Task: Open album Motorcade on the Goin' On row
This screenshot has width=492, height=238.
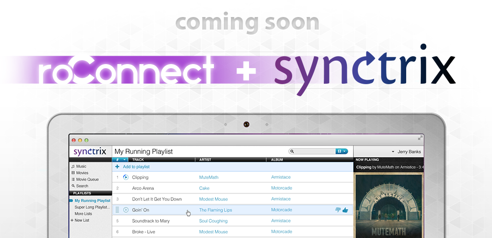Action: 282,210
